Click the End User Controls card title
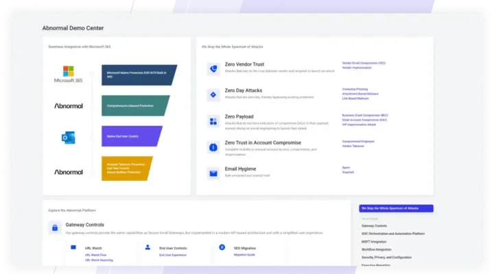This screenshot has height=274, width=494. (173, 248)
